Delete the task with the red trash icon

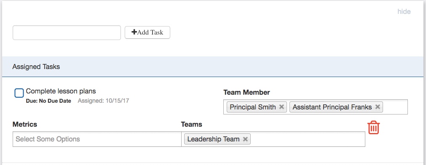[374, 127]
